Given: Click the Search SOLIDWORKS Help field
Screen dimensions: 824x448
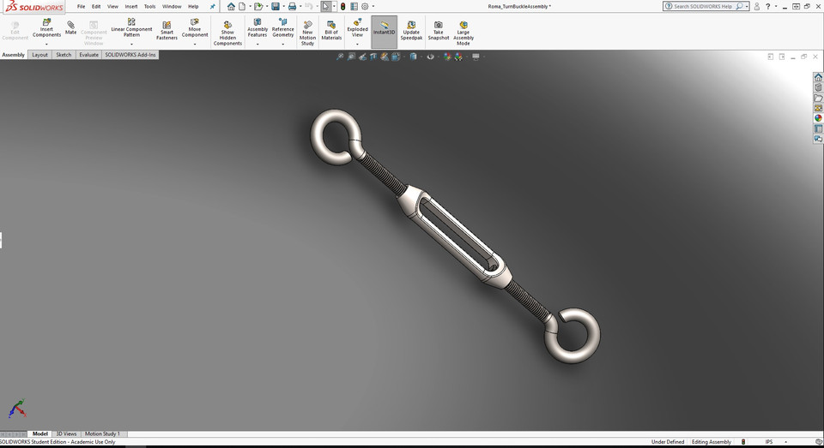Looking at the screenshot, I should click(703, 6).
